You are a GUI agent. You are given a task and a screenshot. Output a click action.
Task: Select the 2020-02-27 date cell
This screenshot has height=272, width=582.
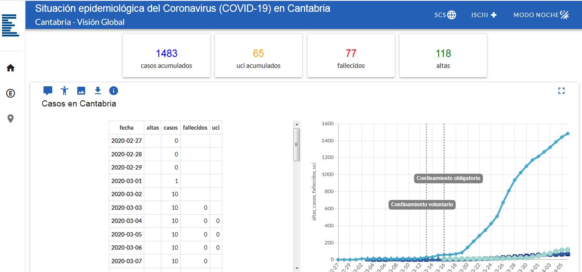tap(126, 141)
